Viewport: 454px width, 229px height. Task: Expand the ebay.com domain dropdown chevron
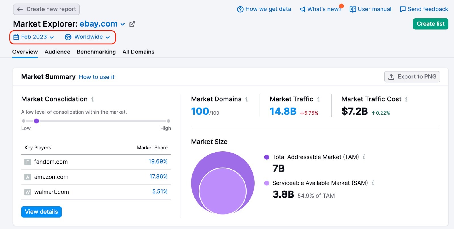pyautogui.click(x=123, y=24)
